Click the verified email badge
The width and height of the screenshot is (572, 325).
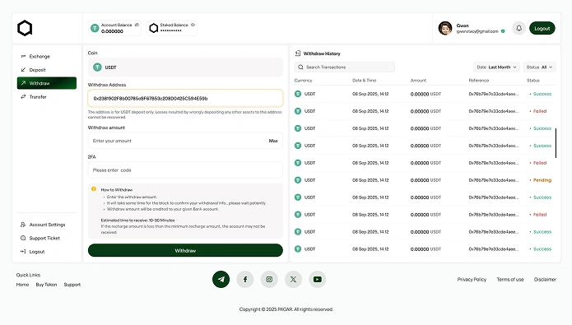503,31
